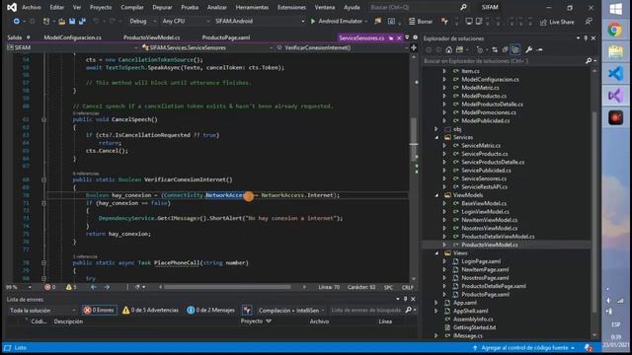This screenshot has height=355, width=632.
Task: Click the previous issue arrow under the editor
Action: tap(94, 287)
